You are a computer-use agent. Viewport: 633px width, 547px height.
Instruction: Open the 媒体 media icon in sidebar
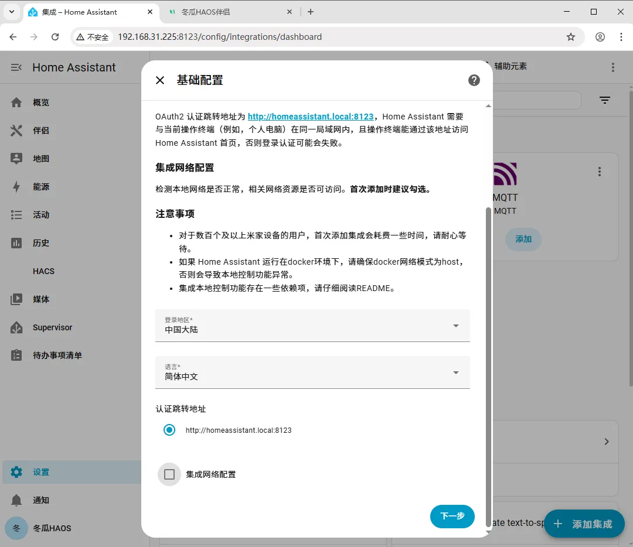coord(16,299)
